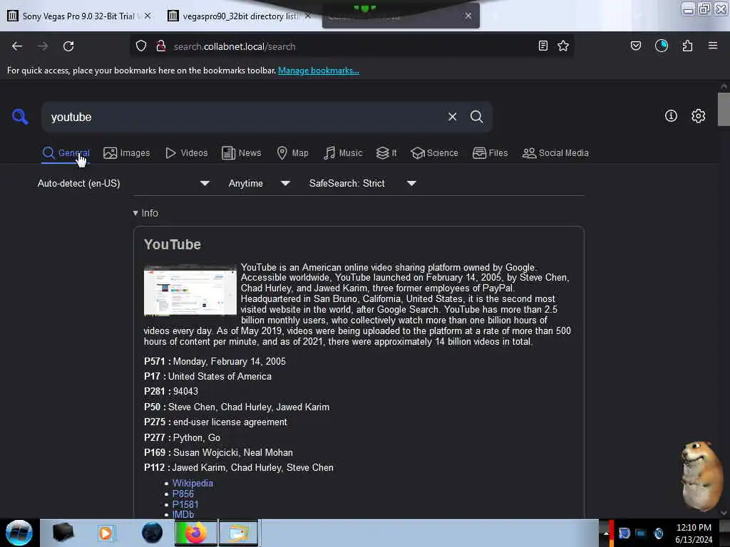Select the General search tab
The width and height of the screenshot is (730, 547).
coord(66,153)
